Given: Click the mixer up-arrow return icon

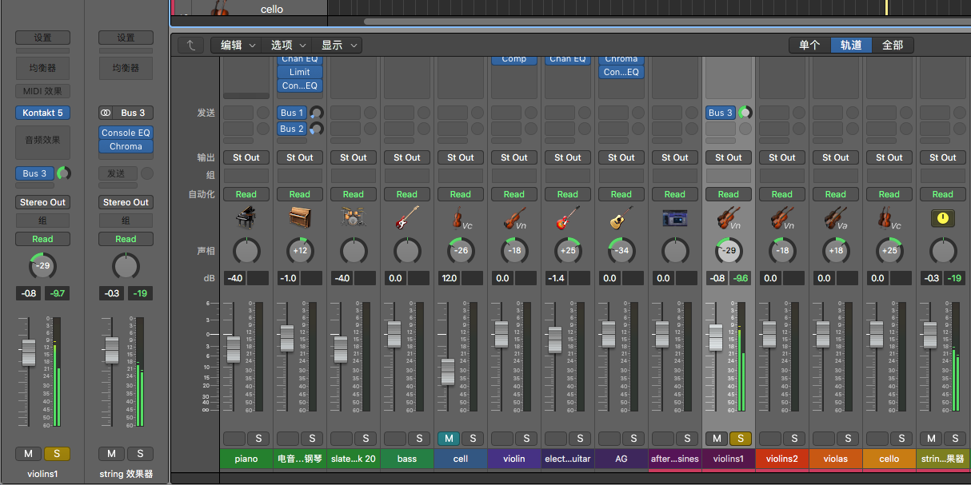Looking at the screenshot, I should 190,46.
